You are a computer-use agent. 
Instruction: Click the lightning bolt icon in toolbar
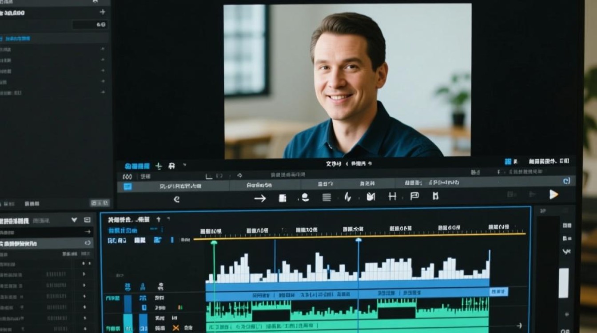pyautogui.click(x=348, y=197)
